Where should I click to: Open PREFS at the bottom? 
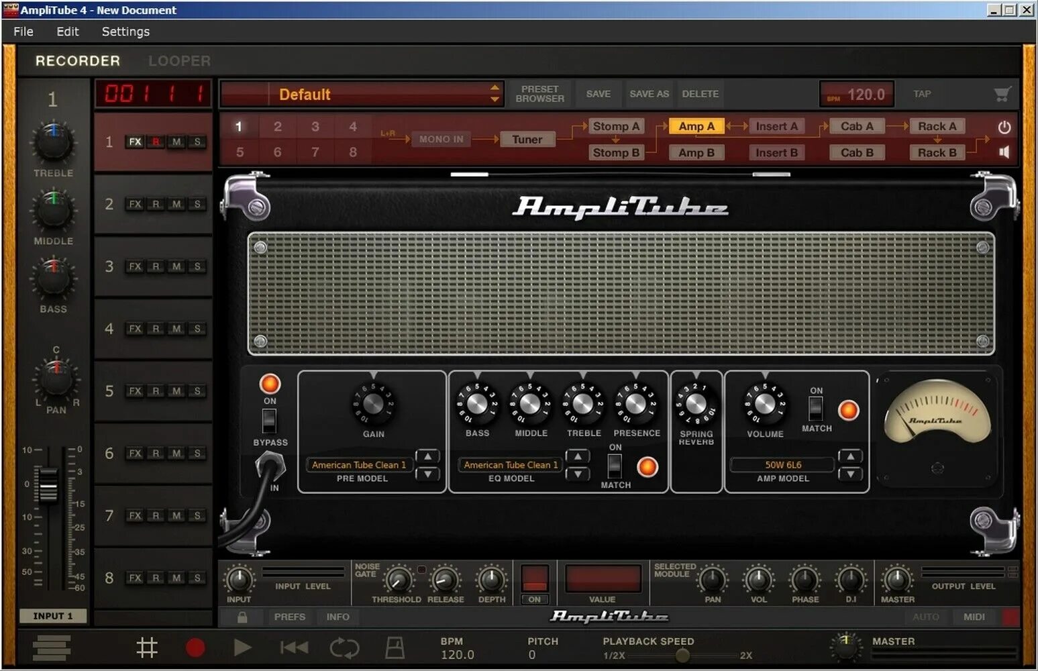point(289,617)
